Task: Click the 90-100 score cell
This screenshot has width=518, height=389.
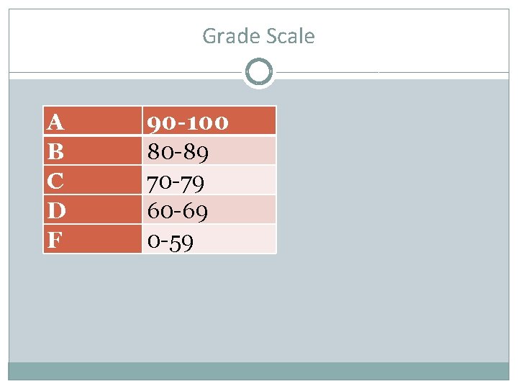Action: pyautogui.click(x=209, y=120)
